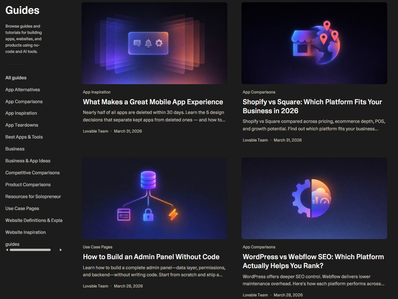The height and width of the screenshot is (299, 398).
Task: Click the guides item at sidebar bottom
Action: pos(12,245)
